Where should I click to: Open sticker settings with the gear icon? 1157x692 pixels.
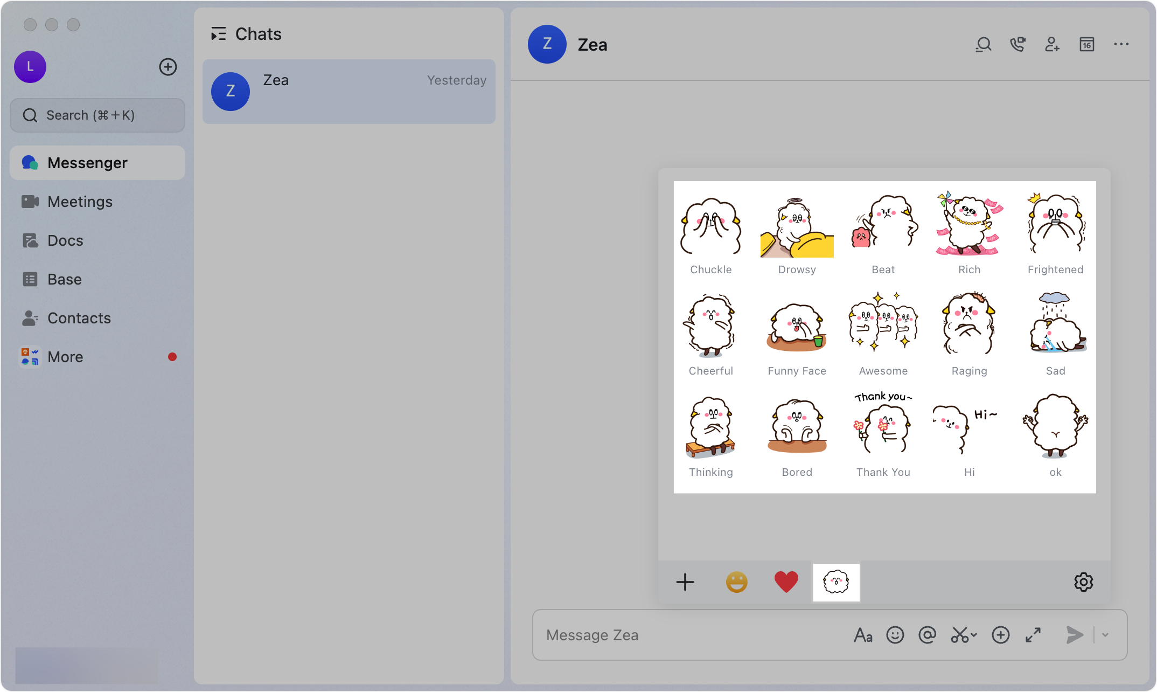[x=1084, y=582]
